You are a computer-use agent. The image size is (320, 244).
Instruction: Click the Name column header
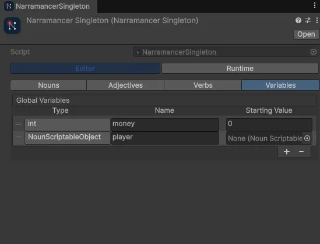click(x=164, y=110)
